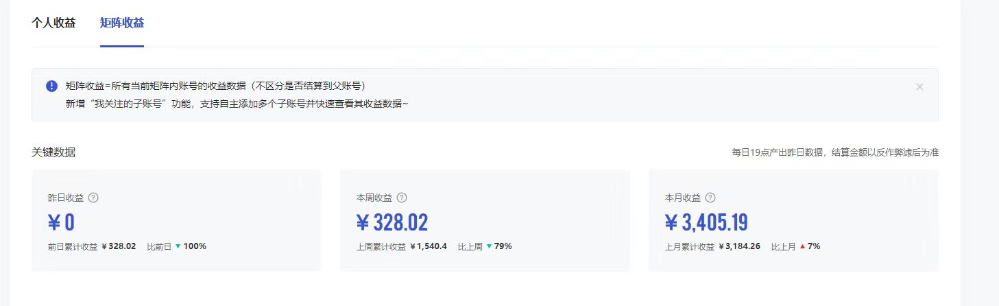
Task: Select the 上周累计收益 ¥1,540.4 text
Action: click(x=402, y=246)
